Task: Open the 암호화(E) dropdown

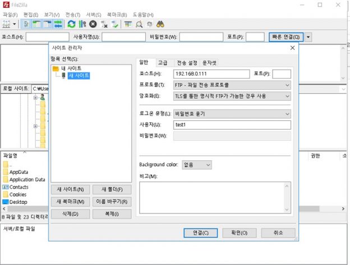Action: point(232,96)
